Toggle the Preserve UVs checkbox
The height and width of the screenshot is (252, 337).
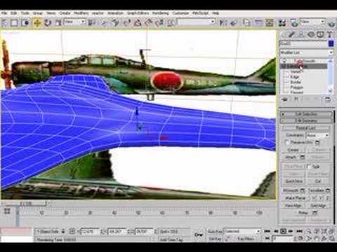click(287, 142)
